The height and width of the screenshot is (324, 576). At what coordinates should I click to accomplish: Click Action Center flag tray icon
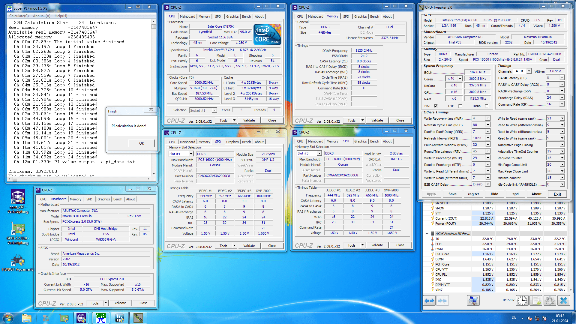(544, 318)
